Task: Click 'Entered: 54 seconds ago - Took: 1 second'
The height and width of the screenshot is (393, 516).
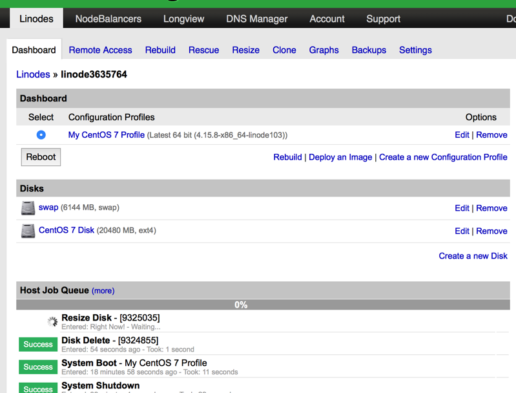Action: 128,349
